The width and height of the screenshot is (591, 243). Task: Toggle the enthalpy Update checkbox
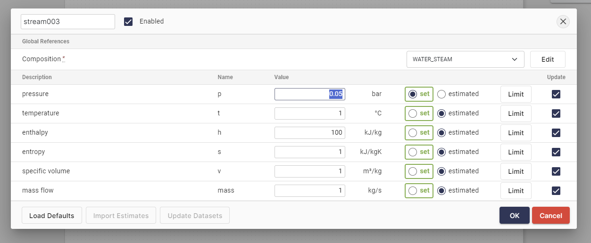pyautogui.click(x=556, y=133)
